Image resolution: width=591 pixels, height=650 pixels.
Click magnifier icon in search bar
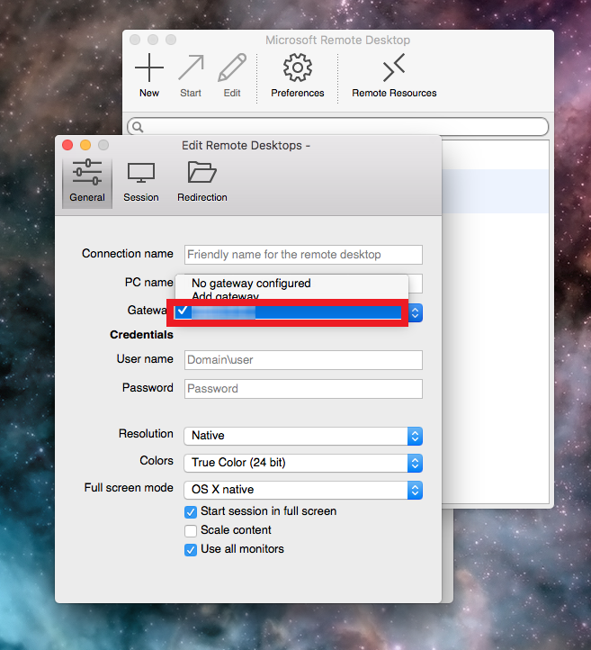138,127
